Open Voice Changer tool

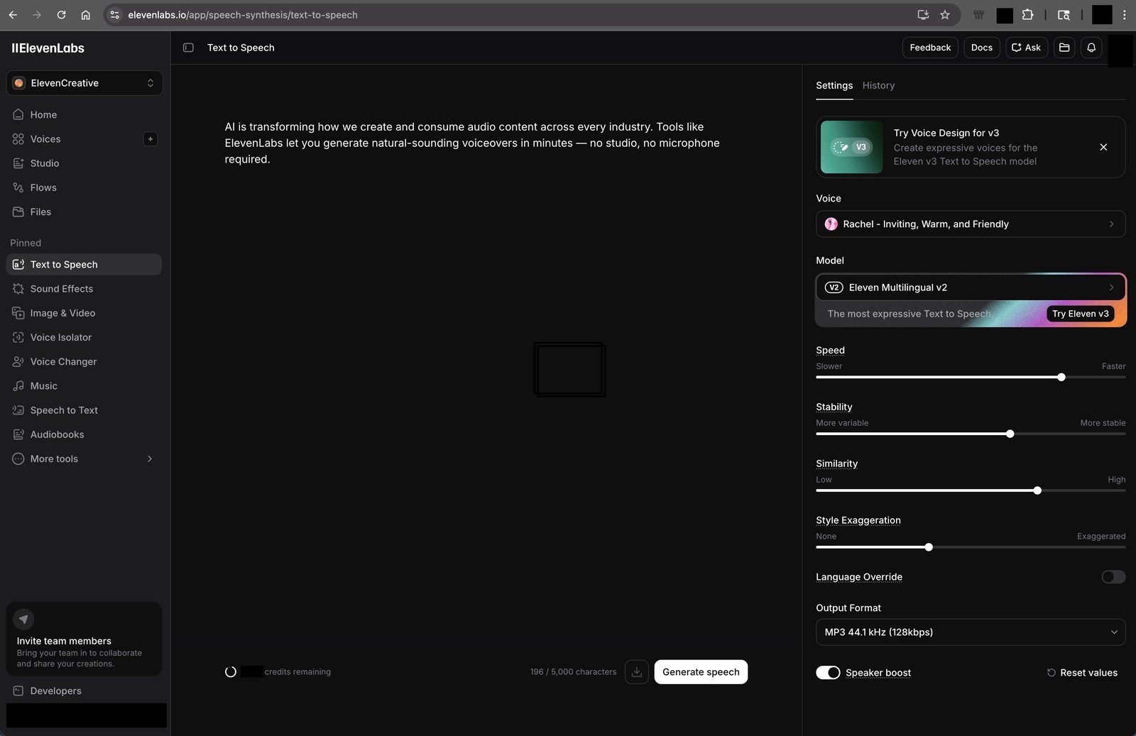coord(84,361)
